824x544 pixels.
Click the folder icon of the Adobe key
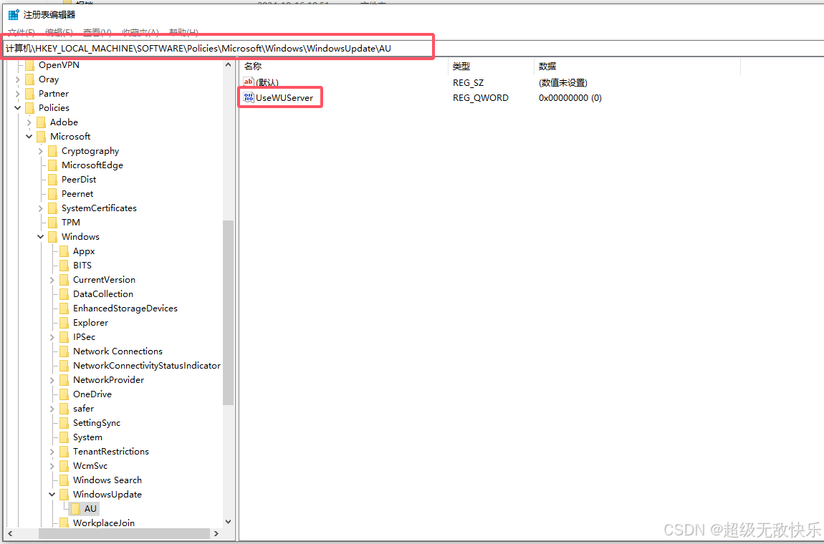point(42,122)
